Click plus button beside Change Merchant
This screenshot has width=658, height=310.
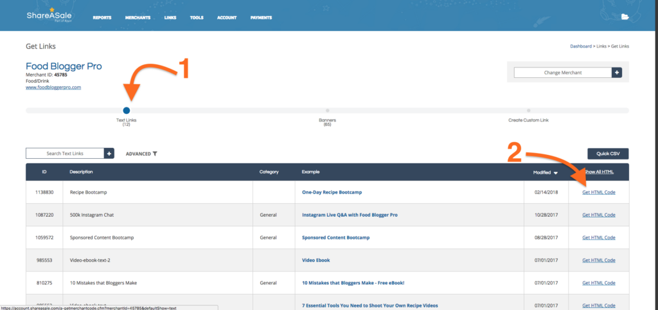click(x=617, y=73)
